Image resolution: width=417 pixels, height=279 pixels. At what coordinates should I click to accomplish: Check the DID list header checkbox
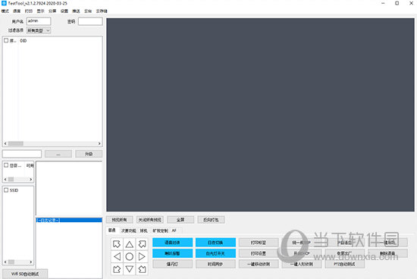tap(6, 40)
